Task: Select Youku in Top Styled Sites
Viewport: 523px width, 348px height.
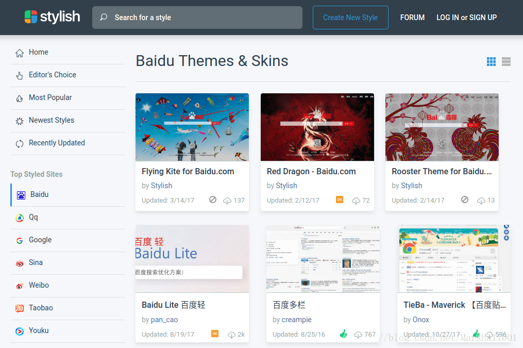Action: (x=68, y=331)
